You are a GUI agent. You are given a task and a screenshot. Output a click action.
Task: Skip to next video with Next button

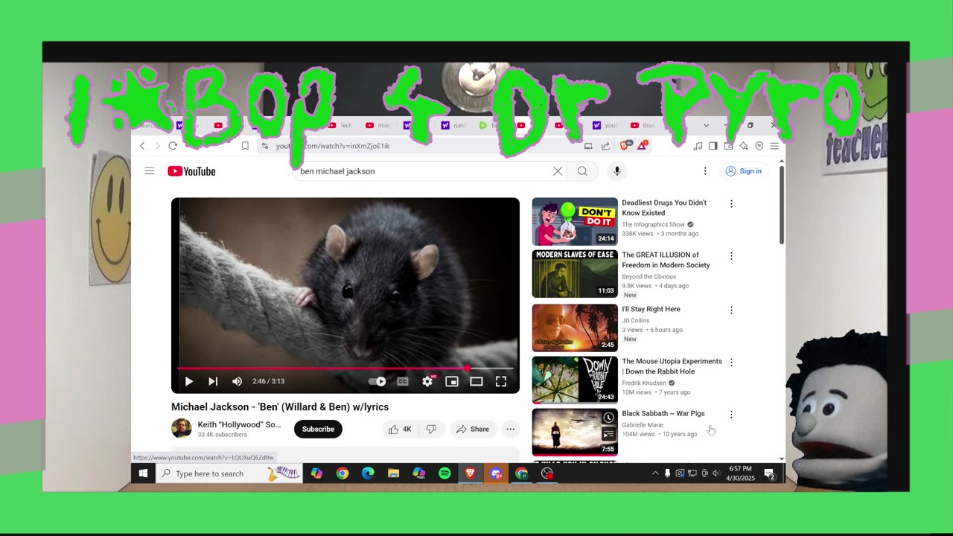click(x=213, y=381)
